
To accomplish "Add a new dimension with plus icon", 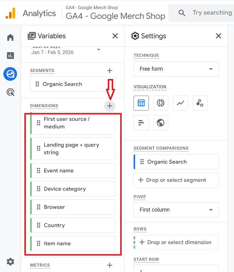I will pyautogui.click(x=110, y=106).
